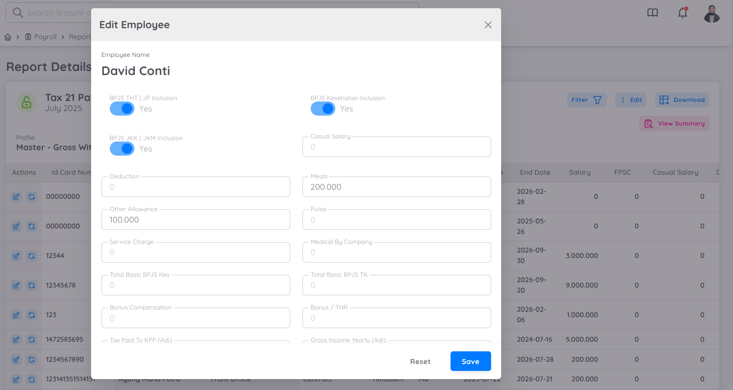
Task: Edit the row with ID 1472583695
Action: click(x=16, y=339)
